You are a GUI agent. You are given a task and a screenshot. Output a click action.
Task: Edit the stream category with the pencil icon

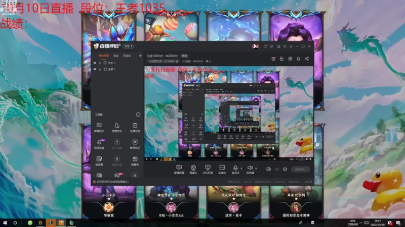pyautogui.click(x=177, y=61)
